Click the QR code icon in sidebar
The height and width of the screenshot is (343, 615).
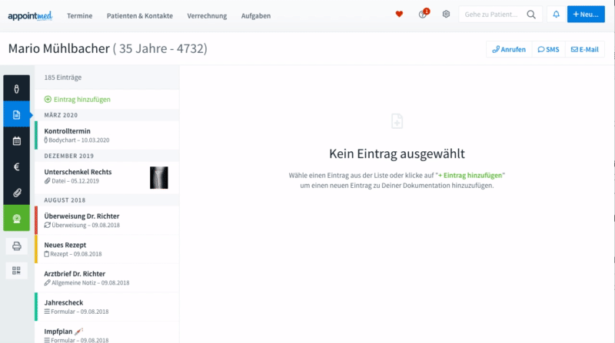point(16,271)
